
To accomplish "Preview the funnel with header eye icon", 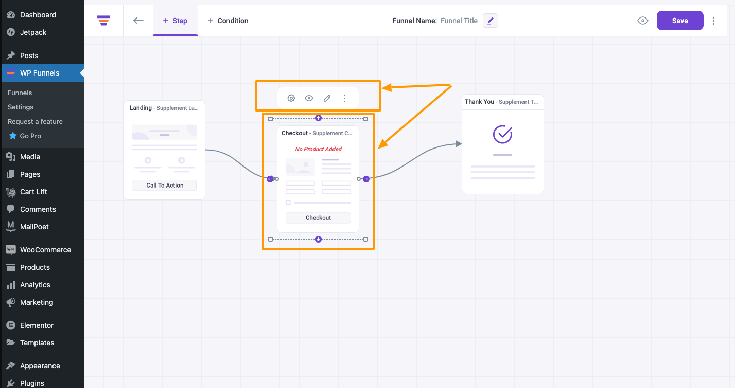I will point(643,21).
